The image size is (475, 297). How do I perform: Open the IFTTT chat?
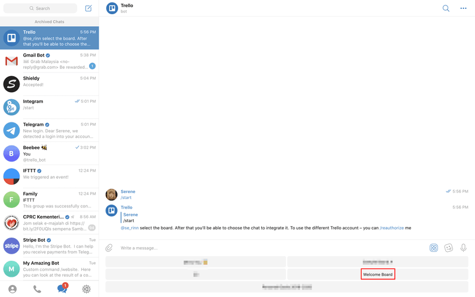point(49,176)
